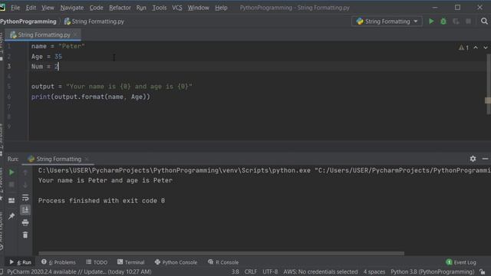The width and height of the screenshot is (491, 276).
Task: Open the Search Everywhere magnifier
Action: pyautogui.click(x=484, y=21)
